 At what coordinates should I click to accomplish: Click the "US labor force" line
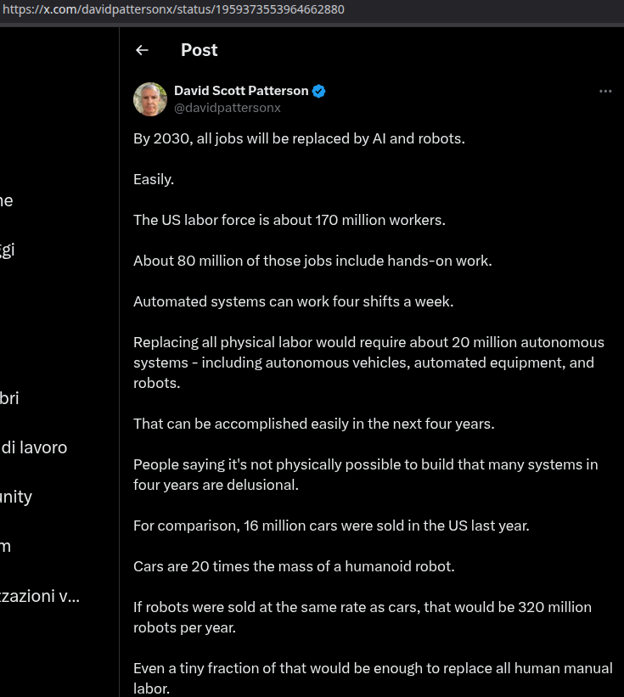pyautogui.click(x=289, y=220)
